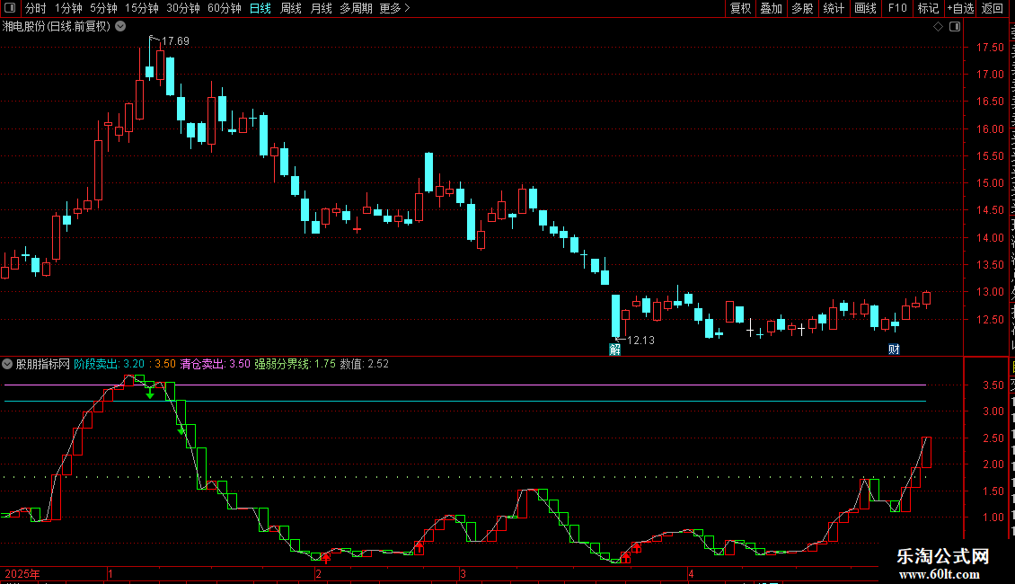Expand the 更多 periods menu
The width and height of the screenshot is (1015, 584).
pyautogui.click(x=395, y=8)
